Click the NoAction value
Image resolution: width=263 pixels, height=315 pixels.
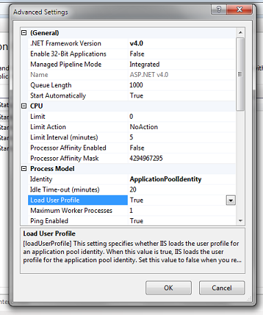pyautogui.click(x=144, y=127)
